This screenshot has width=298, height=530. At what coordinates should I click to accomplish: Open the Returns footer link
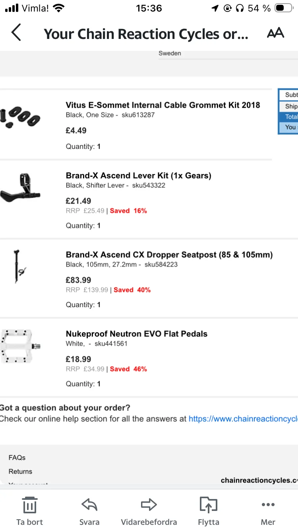[20, 472]
